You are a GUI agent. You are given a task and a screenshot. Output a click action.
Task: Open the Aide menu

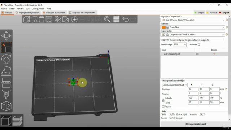click(49, 9)
